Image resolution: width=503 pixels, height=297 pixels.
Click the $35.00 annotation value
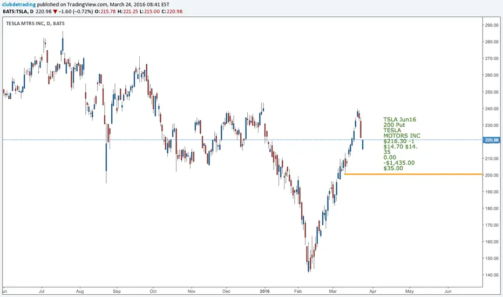point(393,168)
